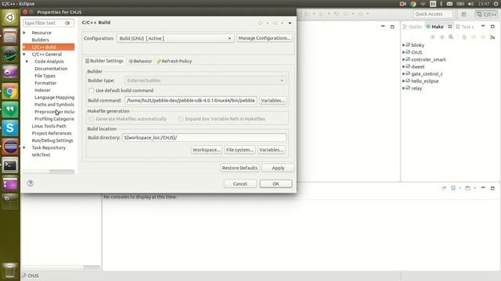
Task: Open the Builder type dropdown
Action: point(205,80)
